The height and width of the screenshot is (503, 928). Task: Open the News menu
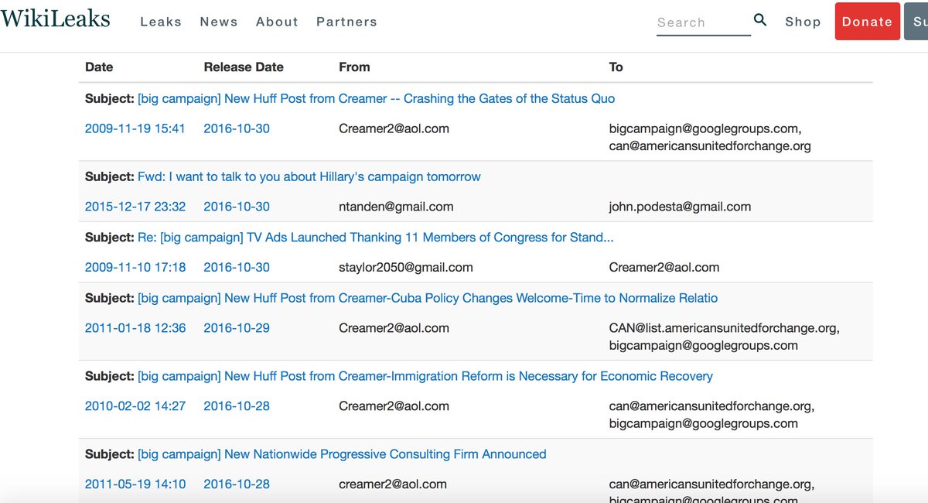click(x=219, y=22)
